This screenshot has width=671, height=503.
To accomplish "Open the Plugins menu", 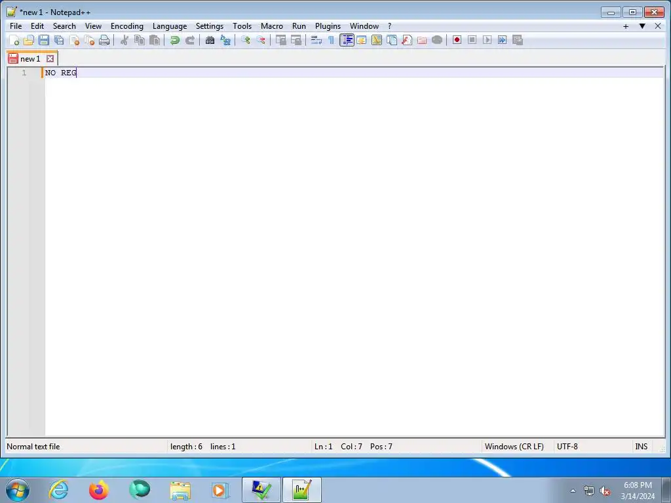I will [x=328, y=26].
